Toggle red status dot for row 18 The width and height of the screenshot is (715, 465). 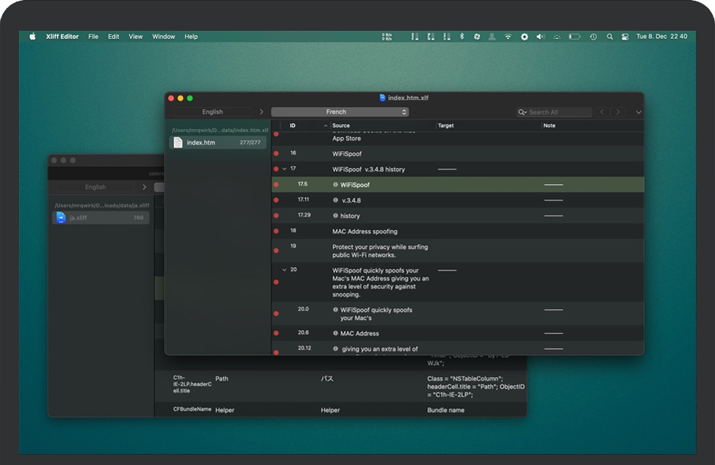[x=276, y=231]
